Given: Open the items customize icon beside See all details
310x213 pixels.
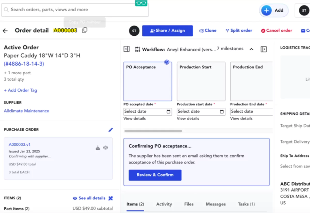Looking at the screenshot, I should pyautogui.click(x=111, y=198).
